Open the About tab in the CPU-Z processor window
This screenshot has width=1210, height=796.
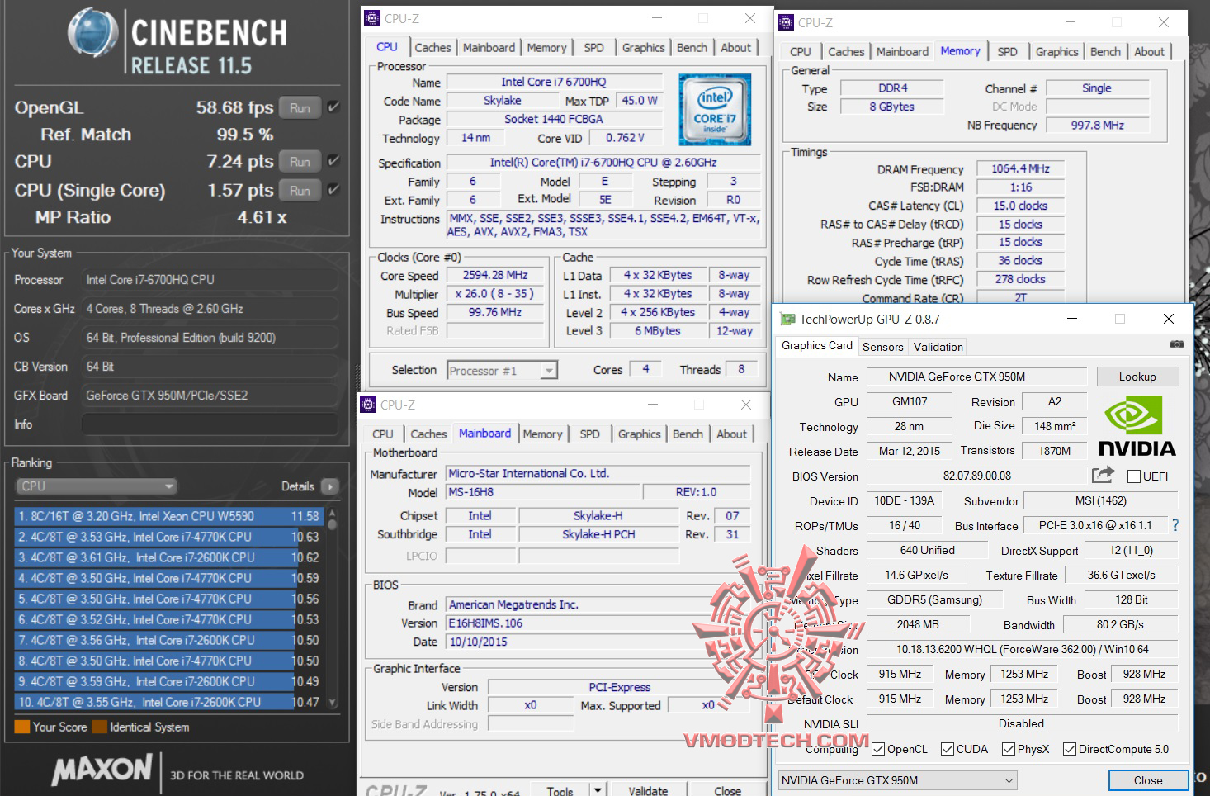(x=735, y=48)
